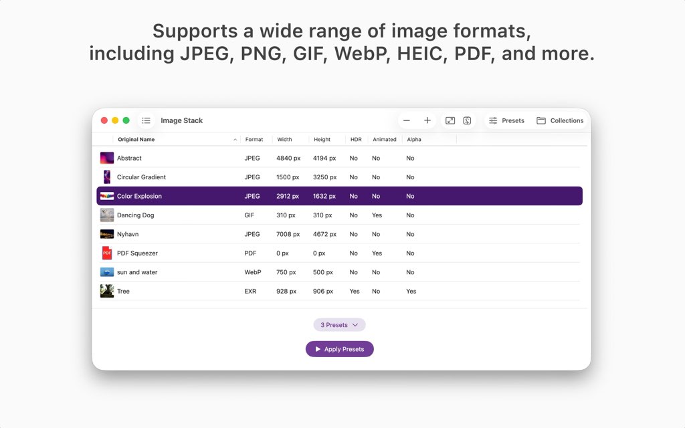Expand the 3 Presets dropdown

339,324
